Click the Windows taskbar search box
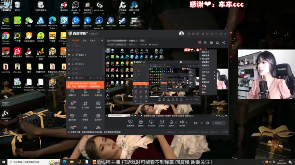 pos(34,162)
